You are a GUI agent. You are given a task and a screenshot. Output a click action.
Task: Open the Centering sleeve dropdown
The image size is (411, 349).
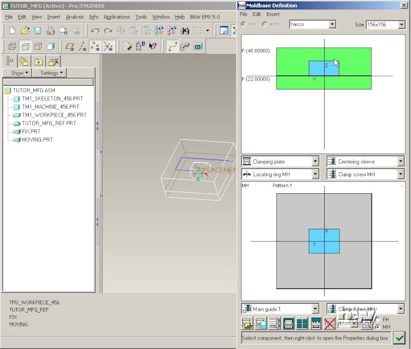click(x=401, y=161)
